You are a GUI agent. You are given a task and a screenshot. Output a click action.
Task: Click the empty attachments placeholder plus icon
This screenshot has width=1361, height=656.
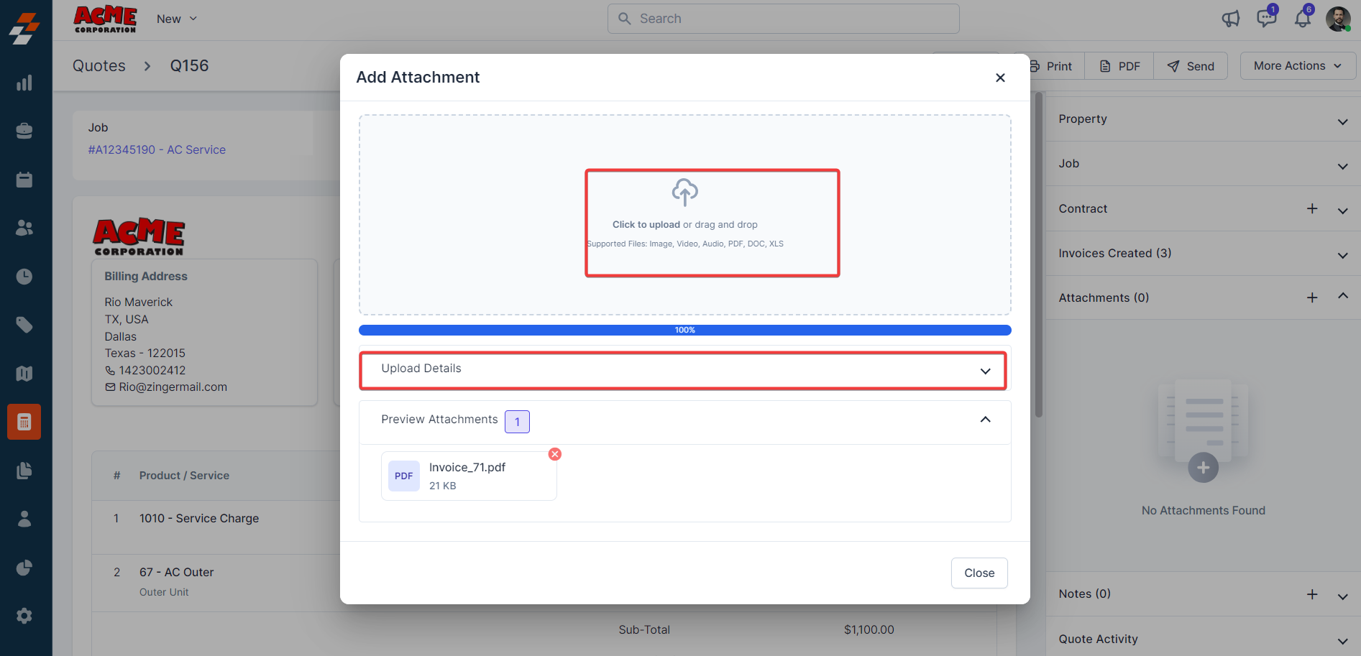tap(1204, 468)
